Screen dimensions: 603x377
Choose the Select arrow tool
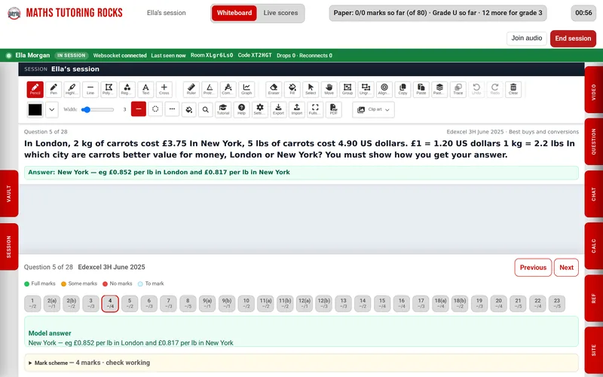pos(311,89)
